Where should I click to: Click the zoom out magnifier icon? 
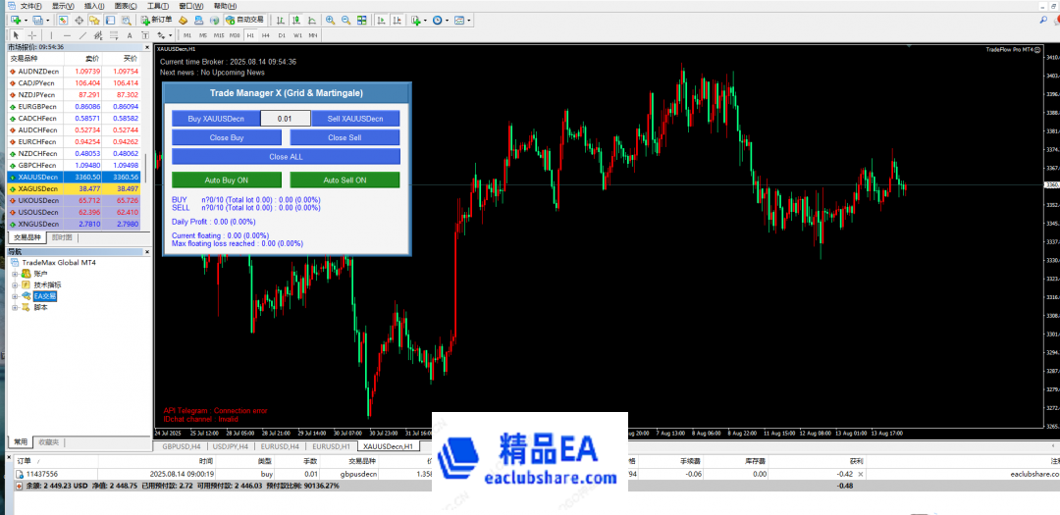[344, 20]
